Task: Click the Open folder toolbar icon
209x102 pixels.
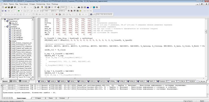Action: click(x=6, y=7)
